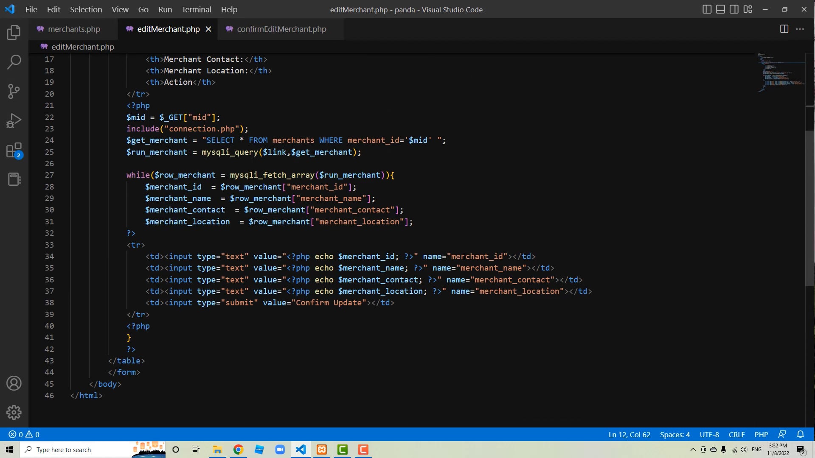
Task: Toggle the Secondary Side Bar
Action: pos(734,9)
